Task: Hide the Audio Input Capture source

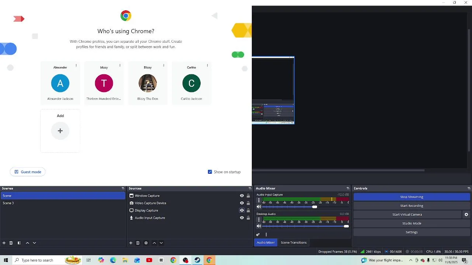Action: (242, 218)
